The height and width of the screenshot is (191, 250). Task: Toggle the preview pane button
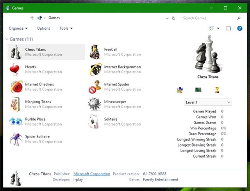tap(229, 29)
